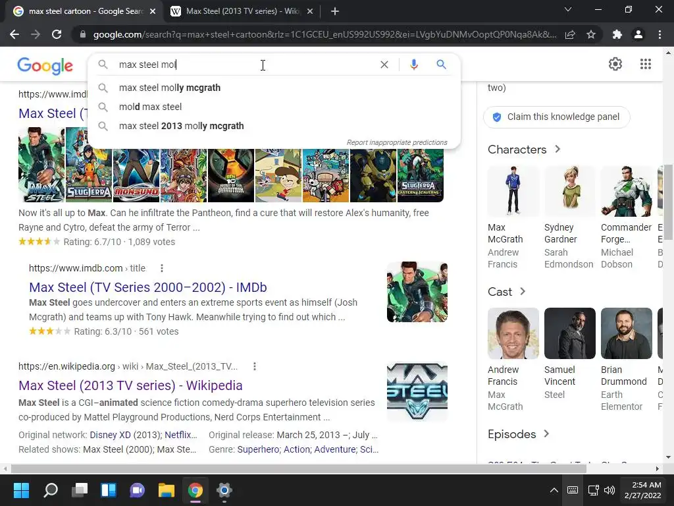Reload the current page
674x506 pixels.
[x=57, y=34]
